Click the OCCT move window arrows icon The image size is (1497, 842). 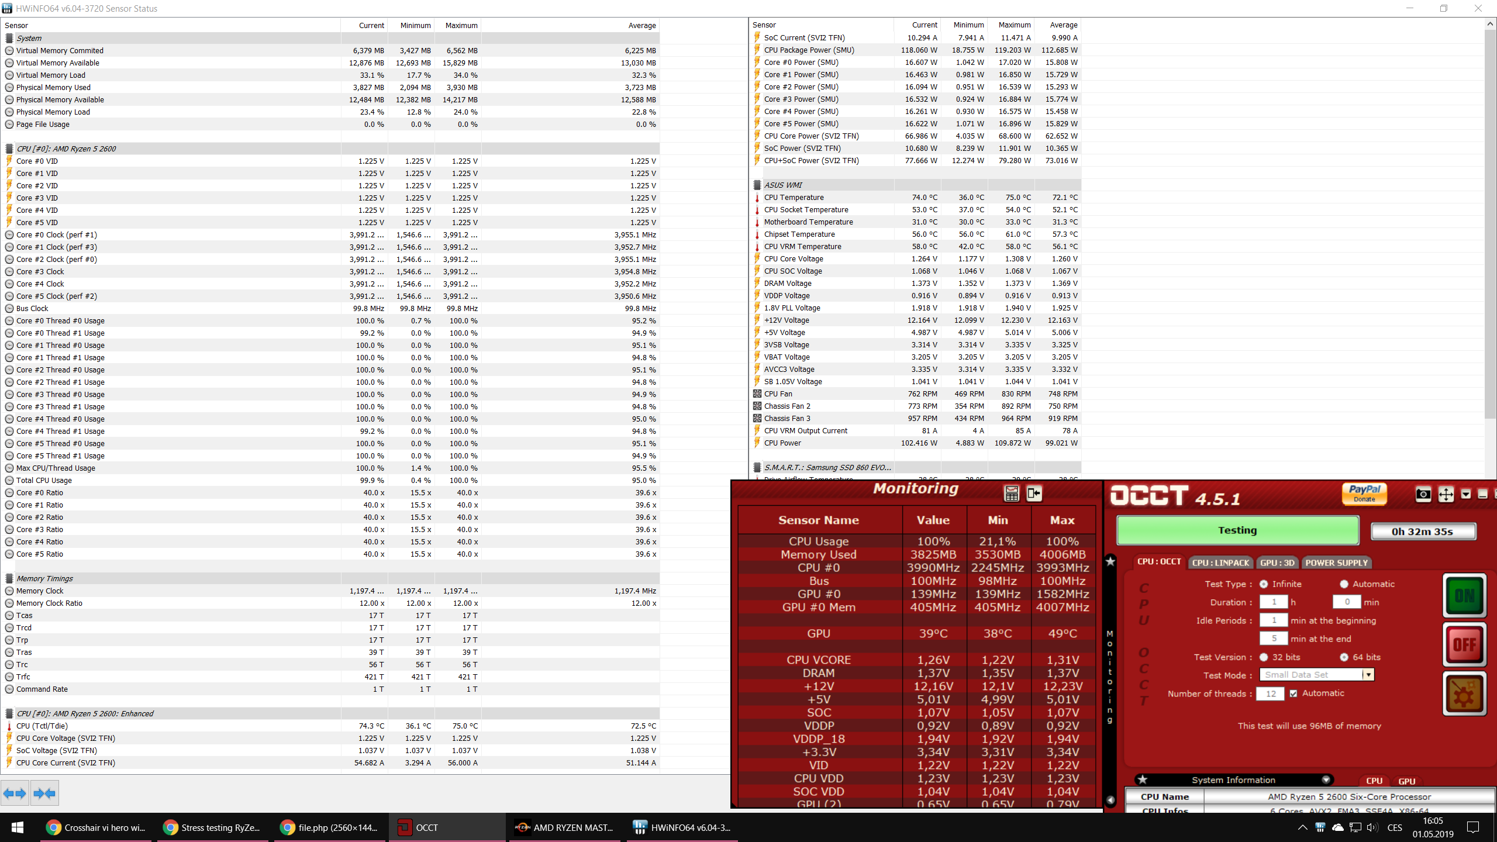coord(1446,495)
